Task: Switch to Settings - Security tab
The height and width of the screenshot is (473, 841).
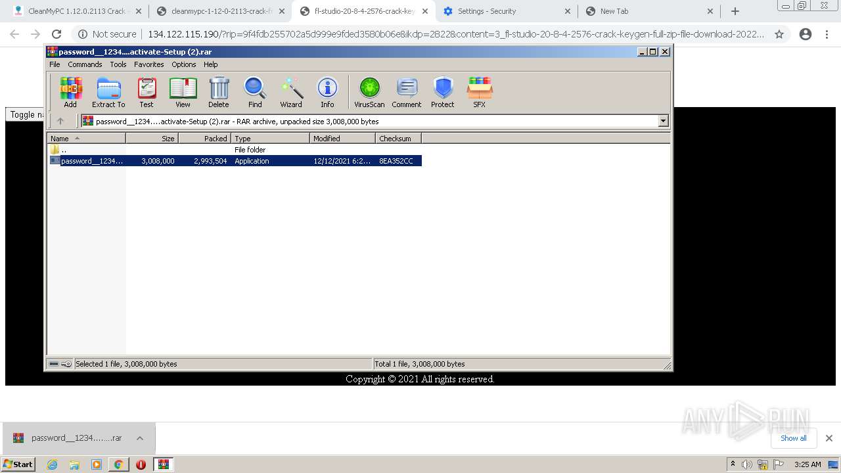Action: 506,11
